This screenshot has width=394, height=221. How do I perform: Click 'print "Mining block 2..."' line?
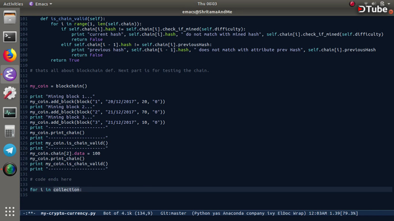(x=62, y=107)
